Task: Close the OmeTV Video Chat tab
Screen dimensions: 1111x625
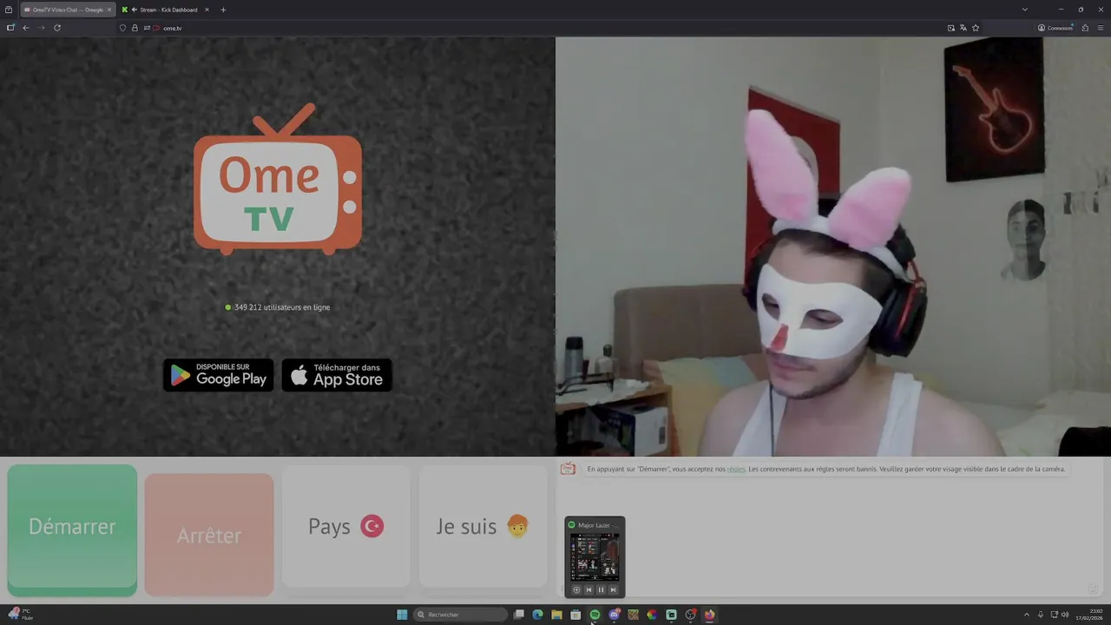Action: coord(108,10)
